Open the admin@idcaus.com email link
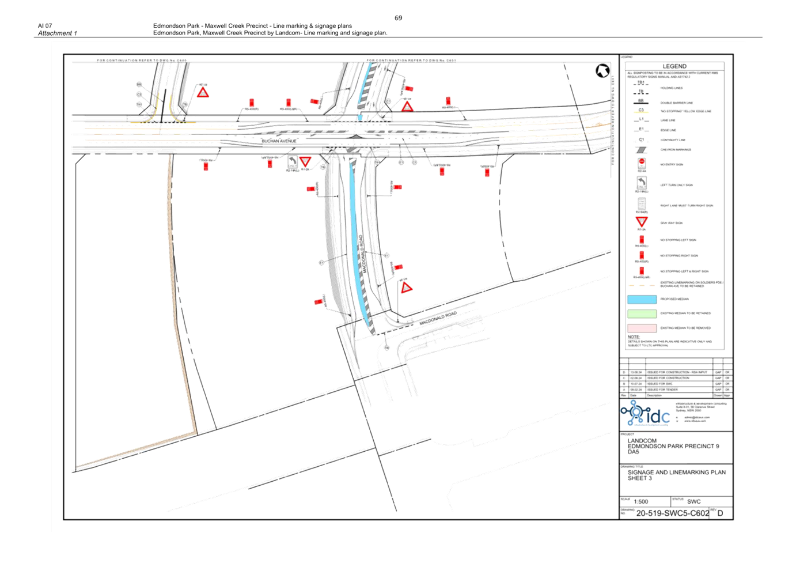 click(x=697, y=417)
